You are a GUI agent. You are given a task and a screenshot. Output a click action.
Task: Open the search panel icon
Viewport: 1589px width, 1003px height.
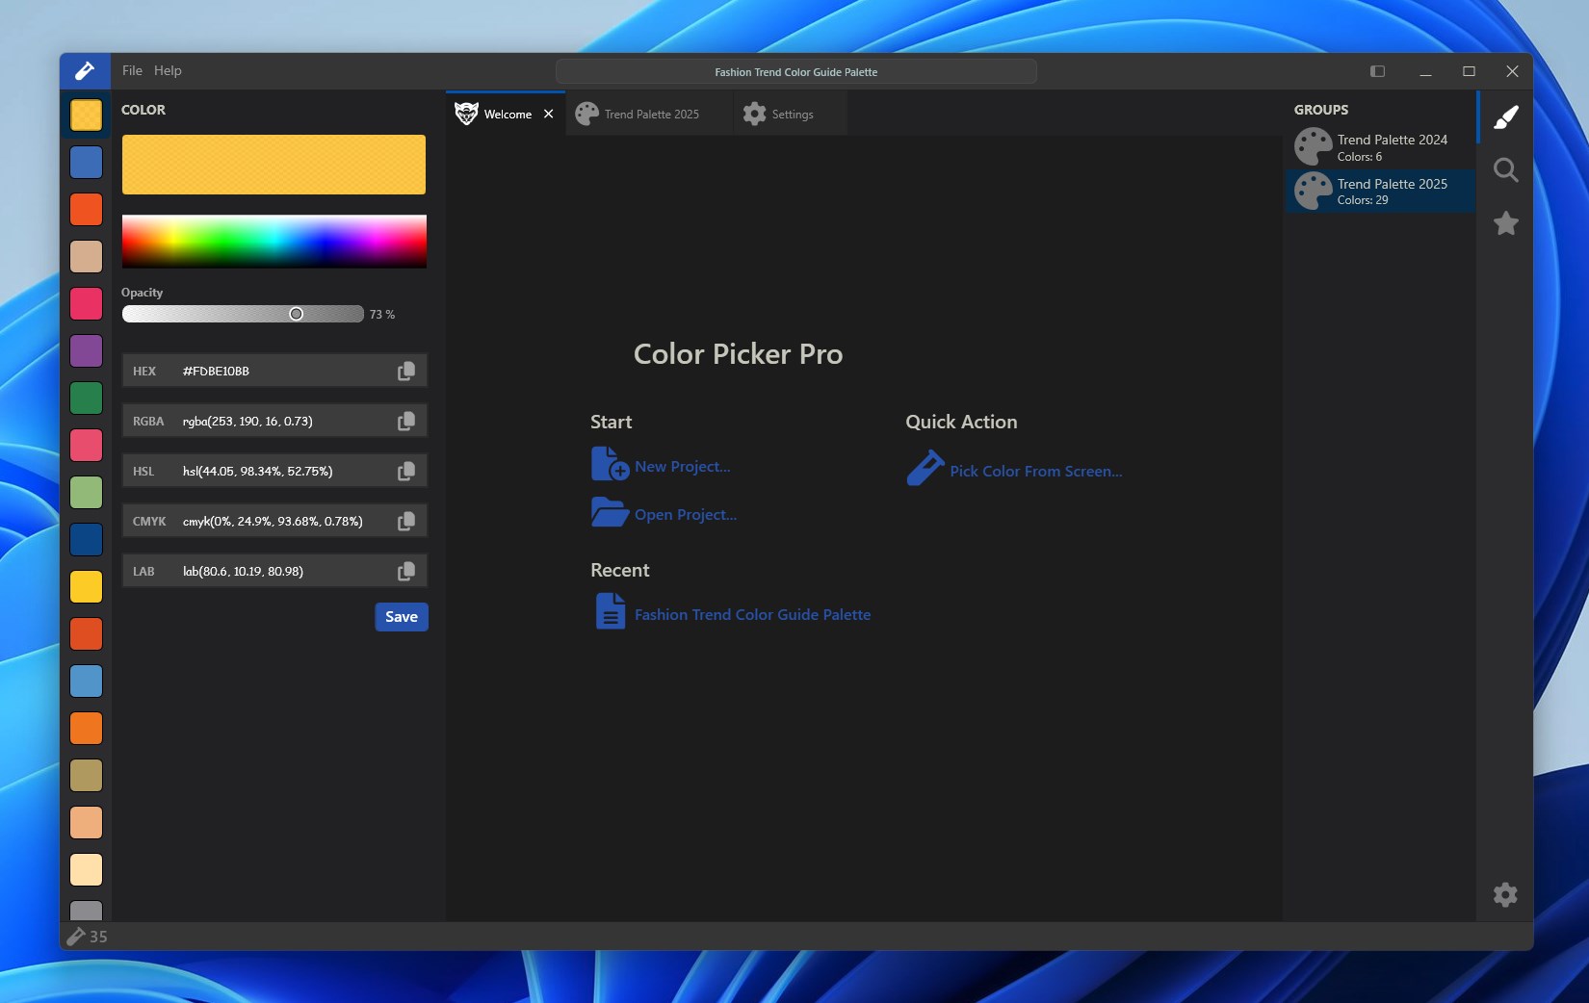tap(1505, 170)
